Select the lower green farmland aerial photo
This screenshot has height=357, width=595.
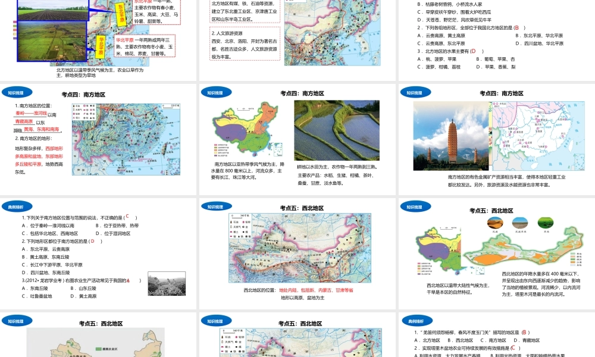point(52,41)
